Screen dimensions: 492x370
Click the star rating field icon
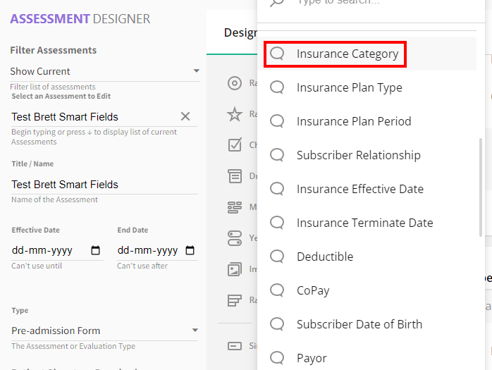coord(235,113)
